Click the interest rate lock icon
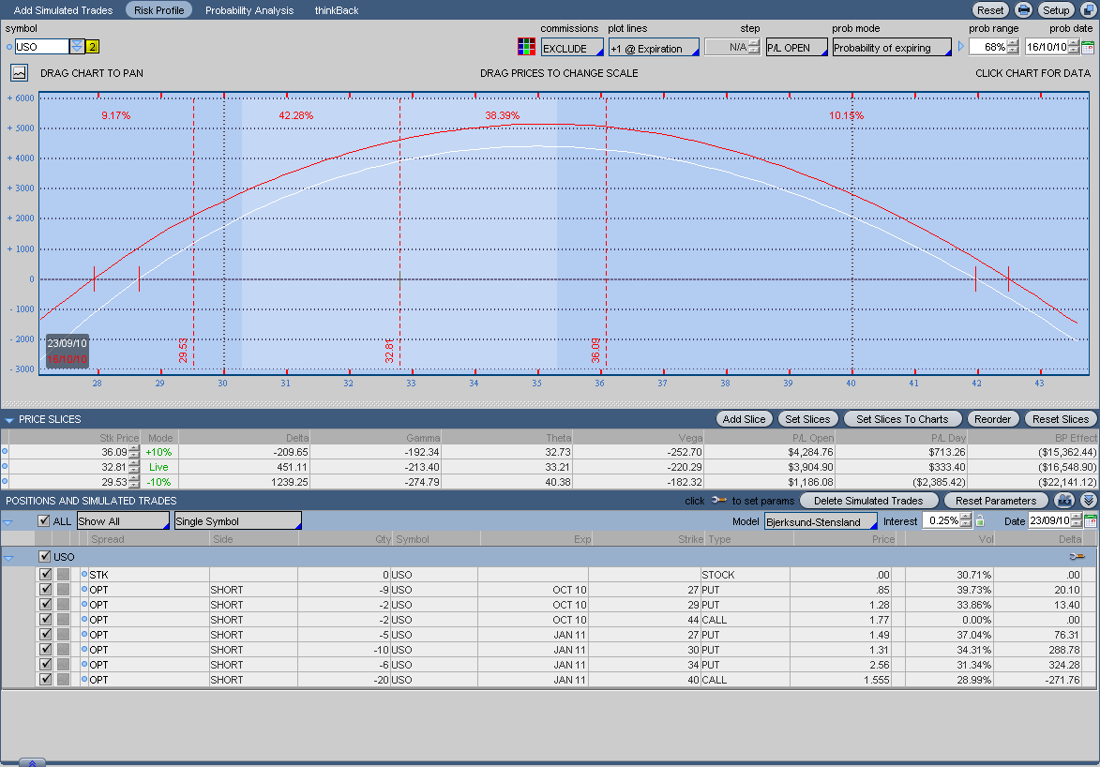 click(980, 521)
